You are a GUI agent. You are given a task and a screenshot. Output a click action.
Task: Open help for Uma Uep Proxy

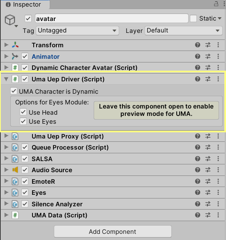(x=198, y=136)
